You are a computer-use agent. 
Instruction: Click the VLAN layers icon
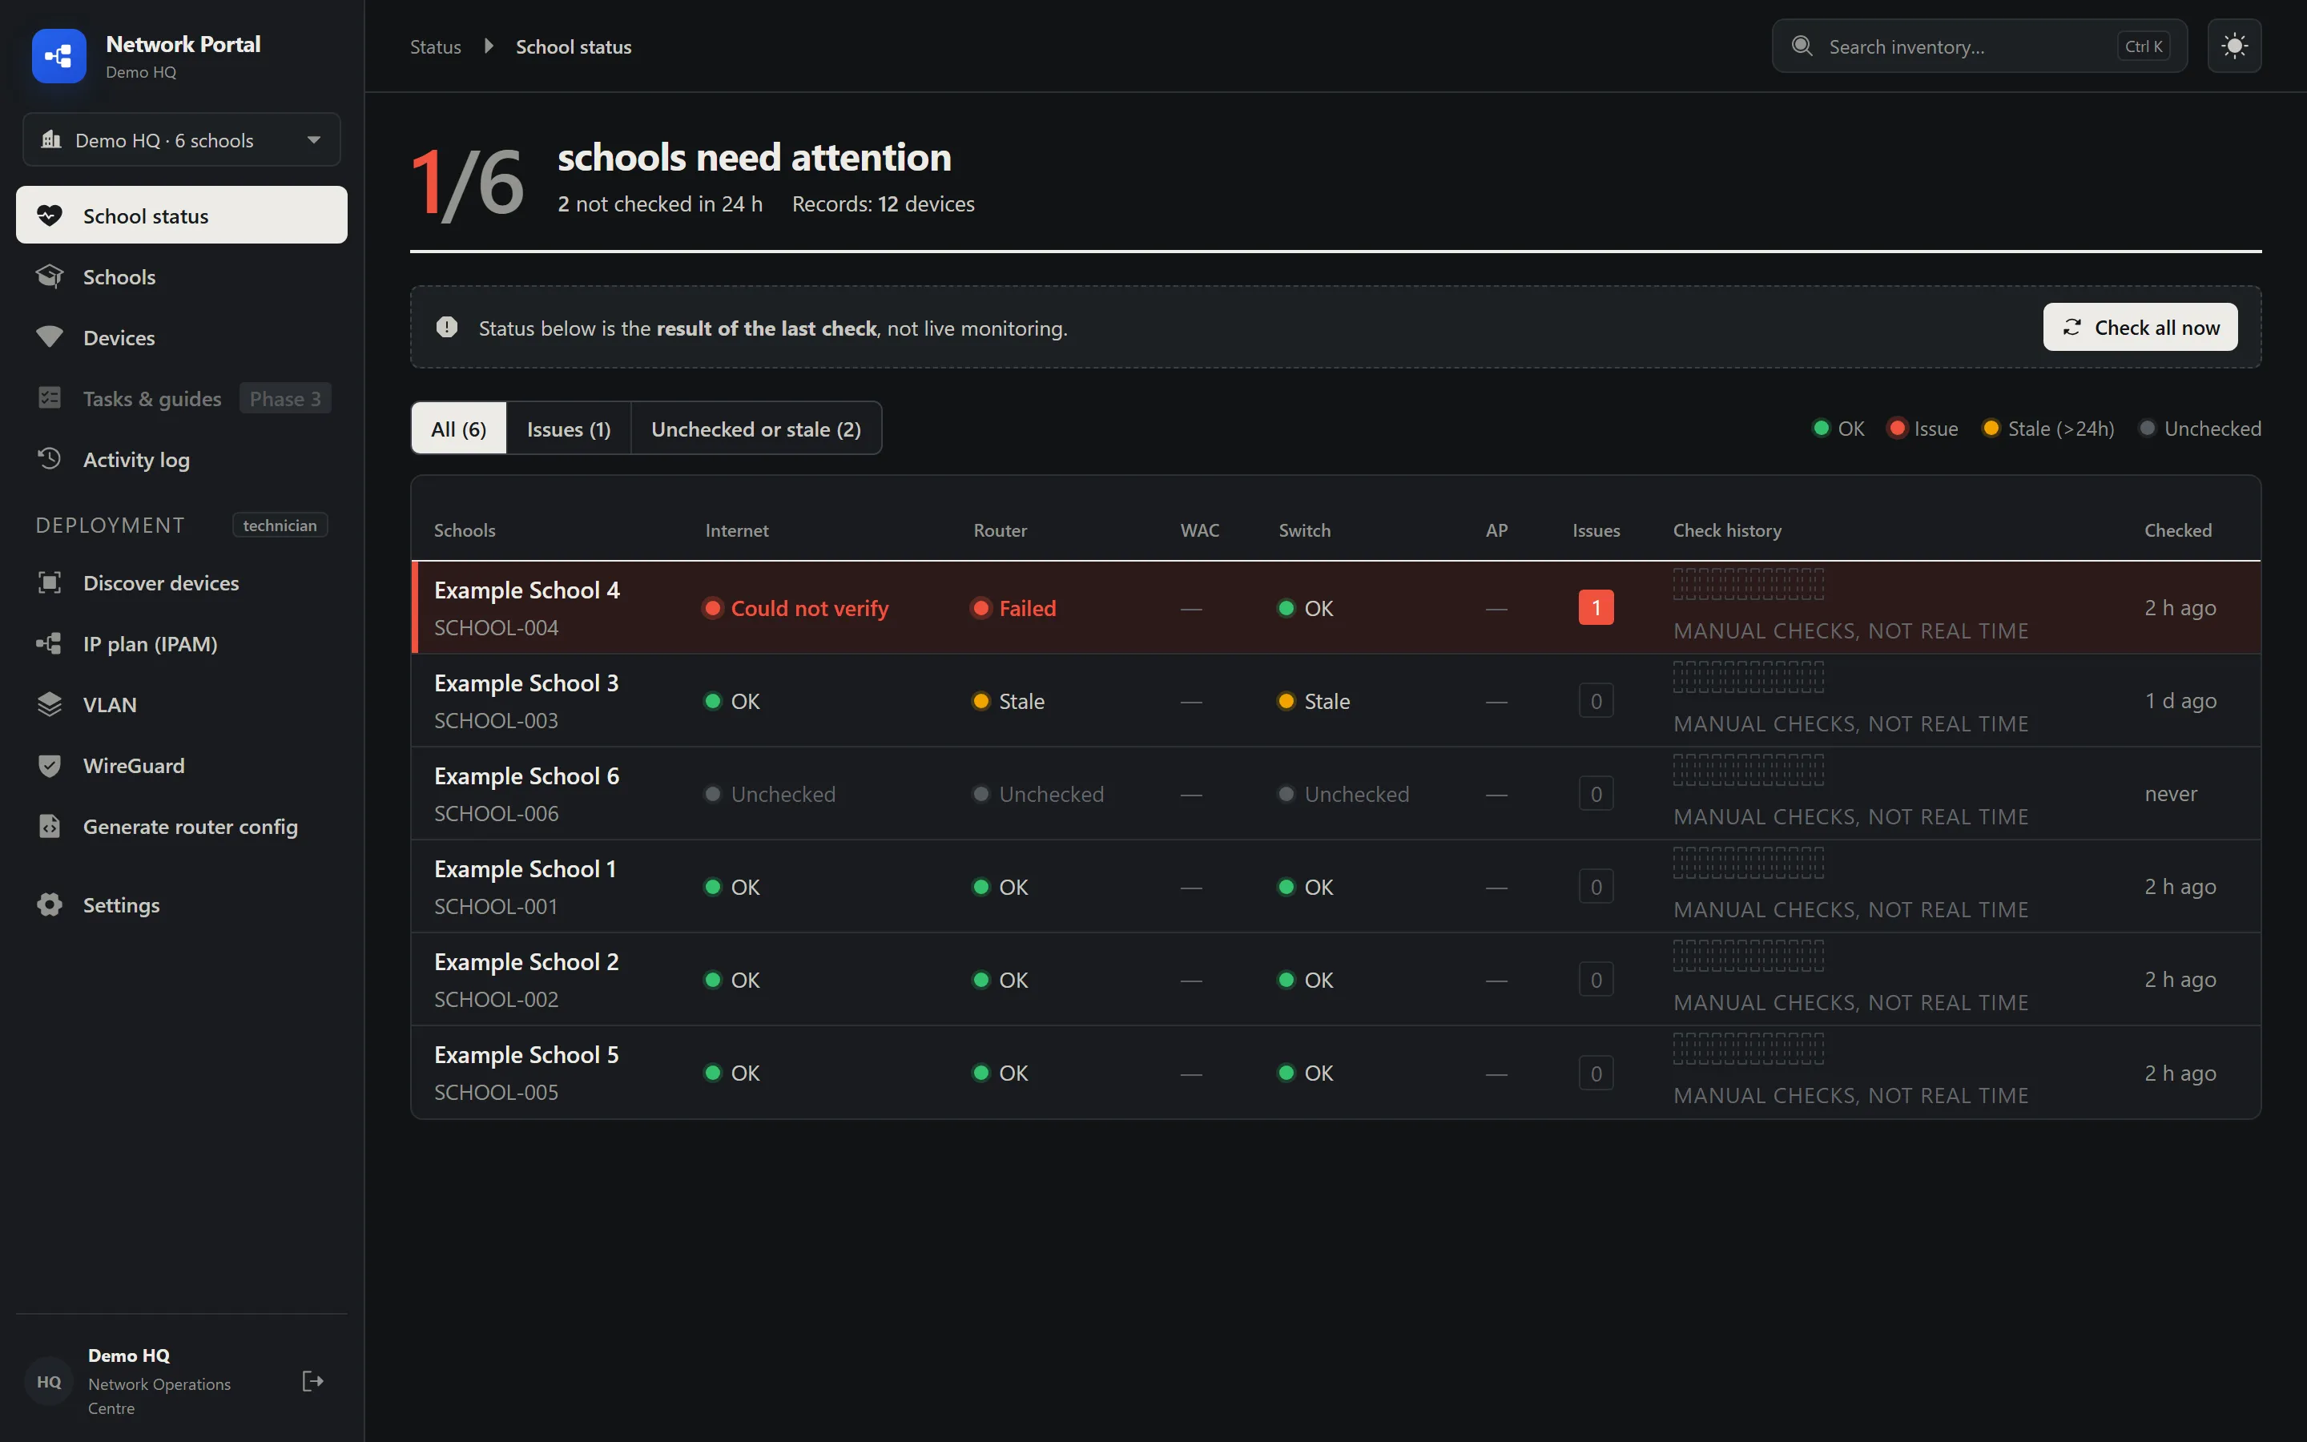click(50, 705)
